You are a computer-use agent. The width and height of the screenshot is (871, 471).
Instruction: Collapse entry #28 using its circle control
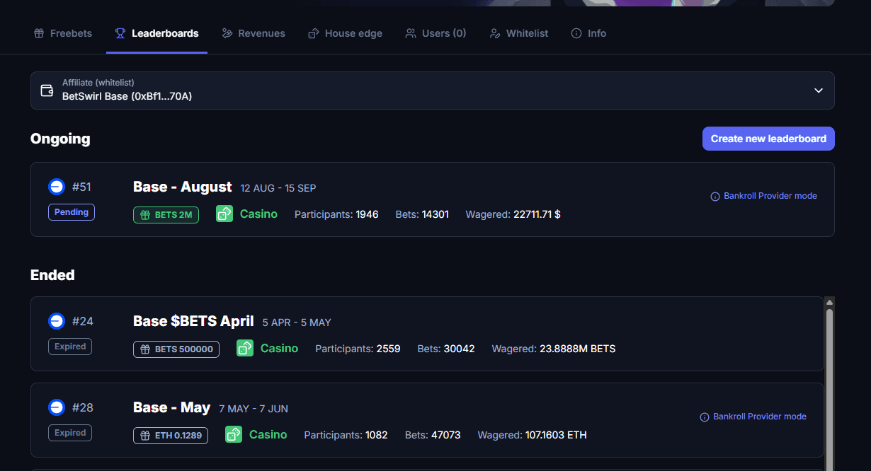(x=57, y=407)
